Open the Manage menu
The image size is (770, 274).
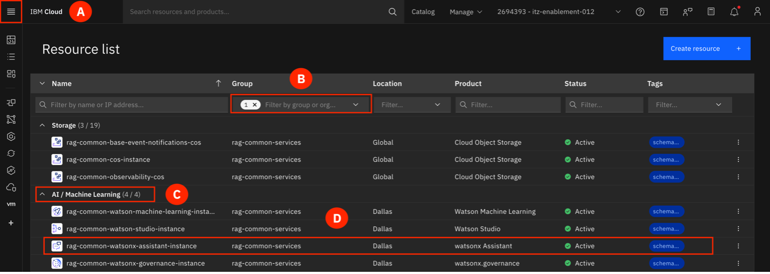click(466, 12)
